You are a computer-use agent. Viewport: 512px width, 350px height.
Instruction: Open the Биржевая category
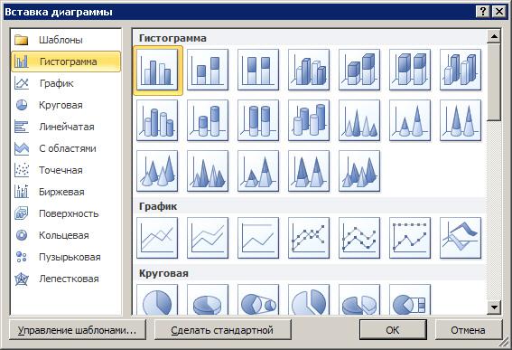(66, 192)
